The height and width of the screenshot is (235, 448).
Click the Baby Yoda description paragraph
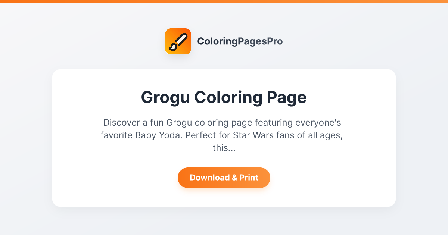[224, 135]
